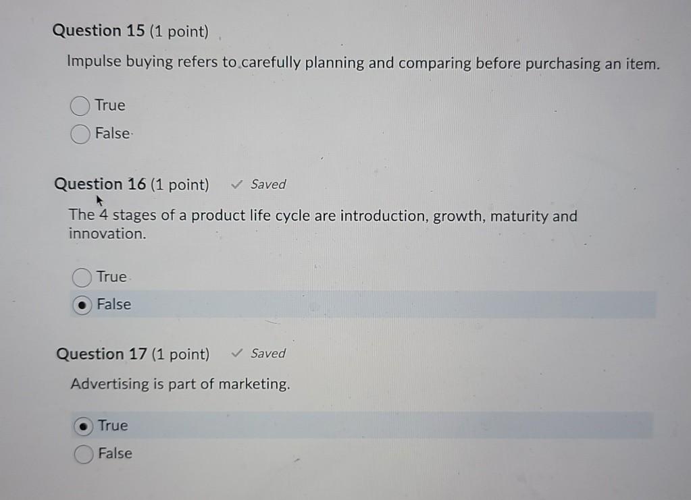This screenshot has width=691, height=500.
Task: Click the selected False radio on Question 16
Action: pos(82,304)
